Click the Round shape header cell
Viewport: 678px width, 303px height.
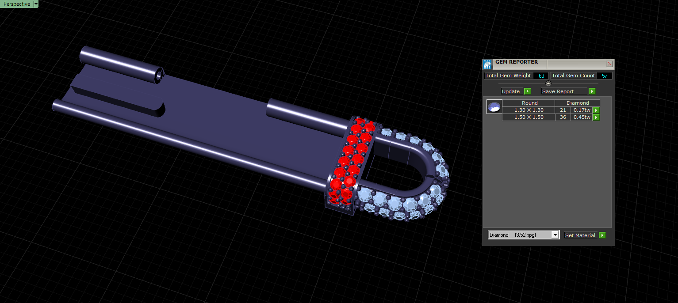(x=529, y=103)
